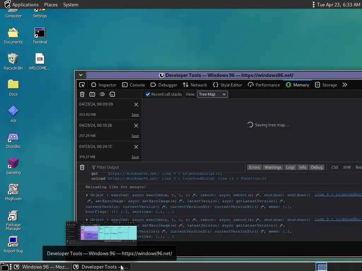Open the window menu chevron in the title bar
The width and height of the screenshot is (362, 271).
(x=81, y=75)
